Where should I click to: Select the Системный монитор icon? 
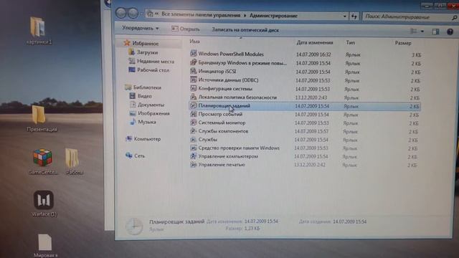193,123
